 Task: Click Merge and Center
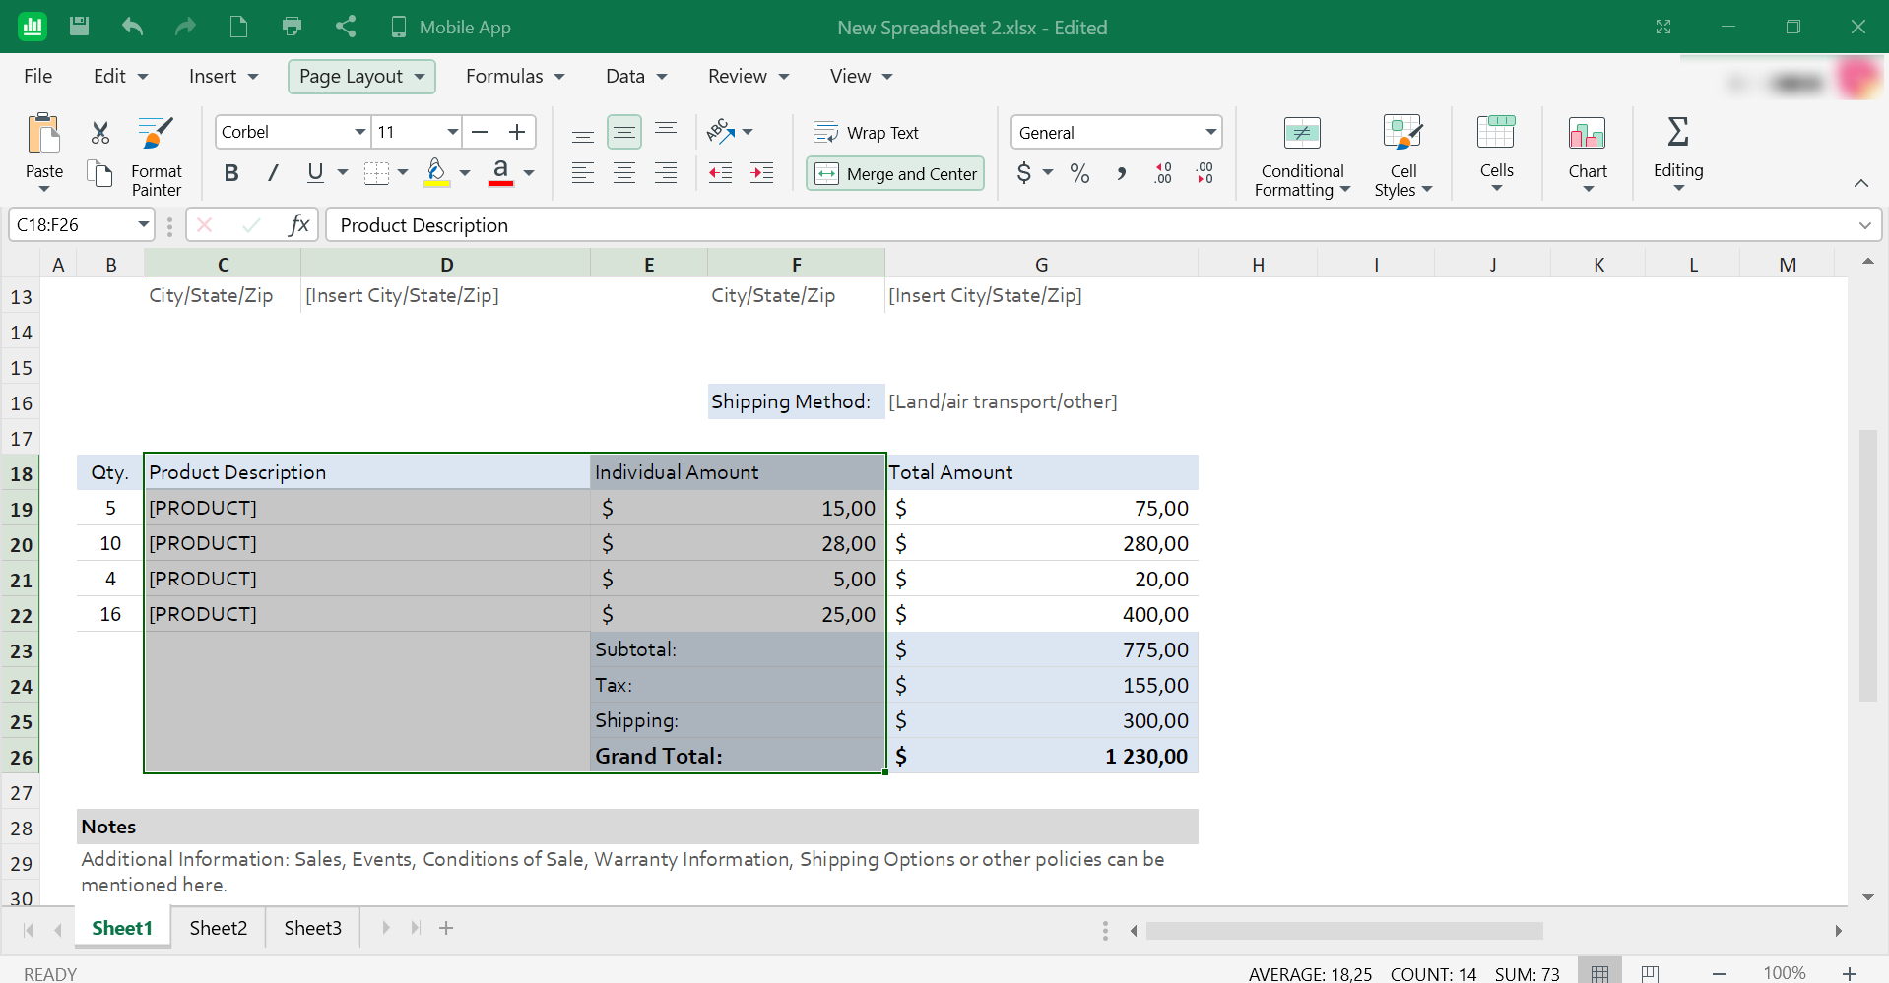[x=895, y=174]
